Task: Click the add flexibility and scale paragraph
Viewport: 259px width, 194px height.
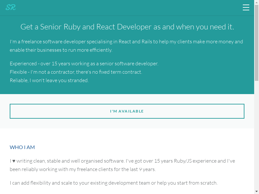Action: (x=113, y=183)
